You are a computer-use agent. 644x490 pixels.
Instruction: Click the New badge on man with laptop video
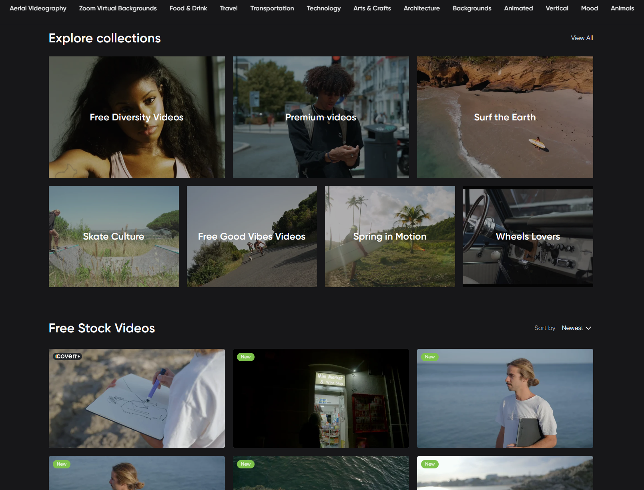(430, 357)
